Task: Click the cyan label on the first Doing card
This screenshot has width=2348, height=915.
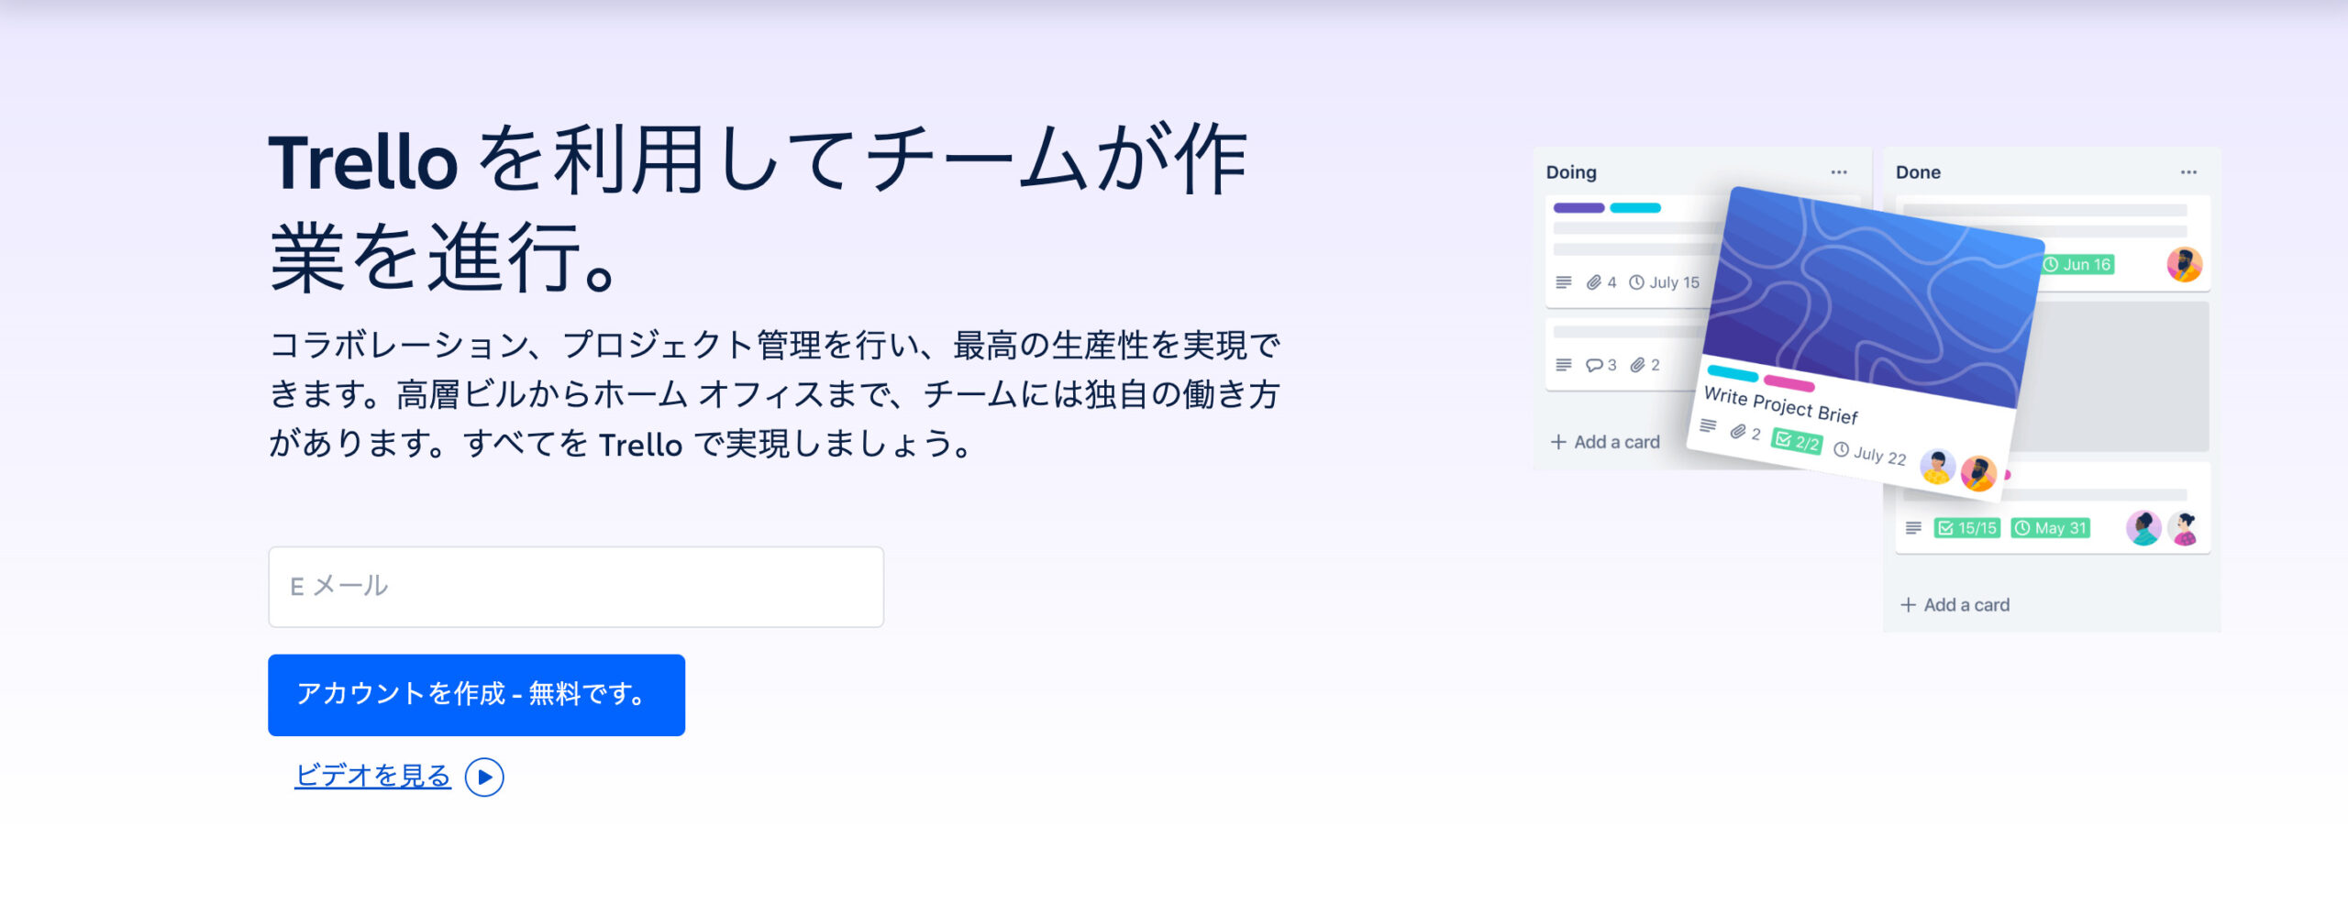Action: coord(1635,208)
